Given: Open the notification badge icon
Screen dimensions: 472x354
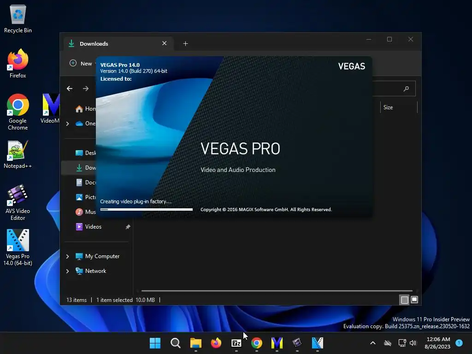Looking at the screenshot, I should pos(459,343).
